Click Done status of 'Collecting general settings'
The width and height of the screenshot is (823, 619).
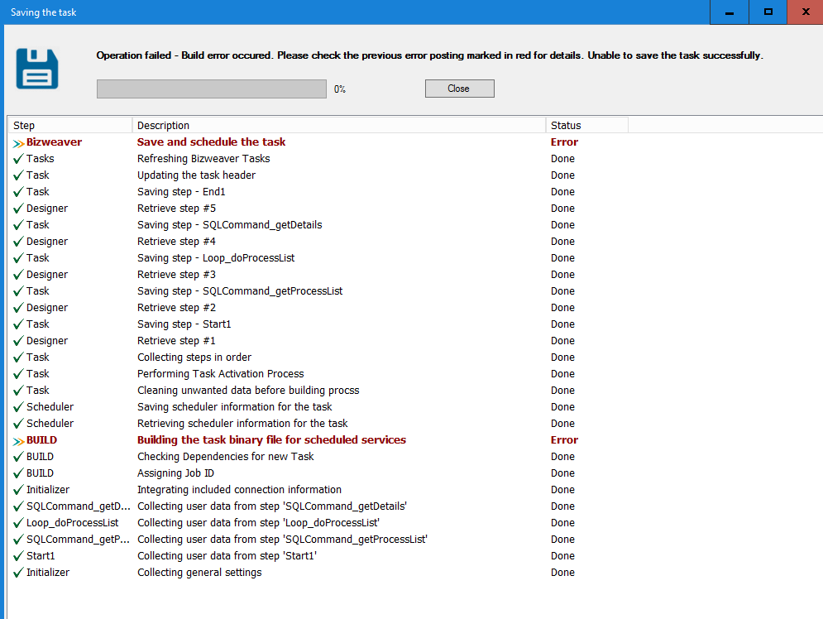tap(562, 573)
